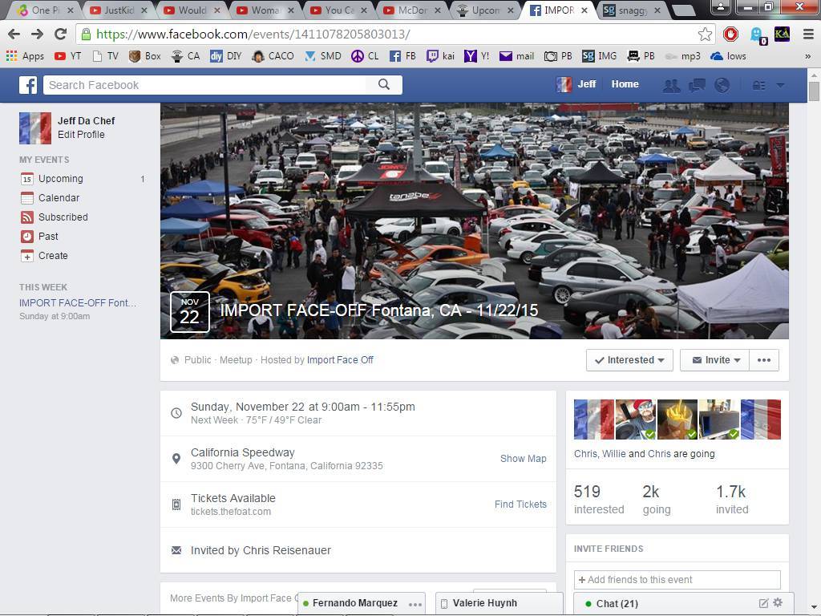The image size is (821, 616).
Task: Switch to the McDon YouTube tab
Action: click(x=413, y=10)
